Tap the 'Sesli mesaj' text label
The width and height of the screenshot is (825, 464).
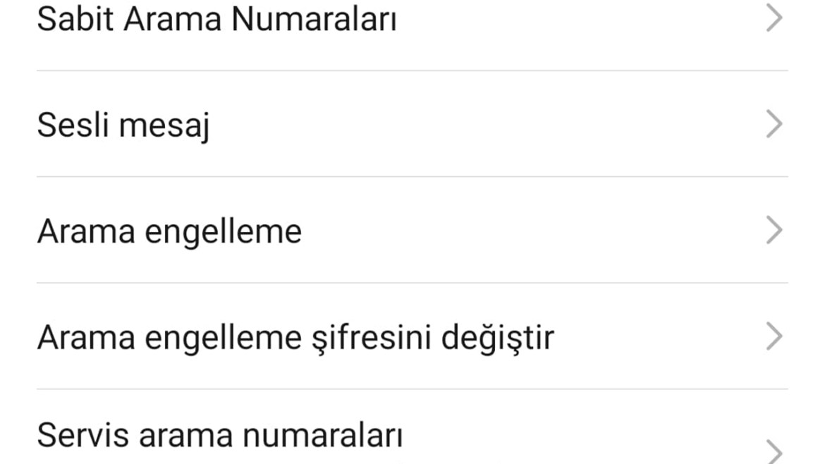tap(123, 126)
